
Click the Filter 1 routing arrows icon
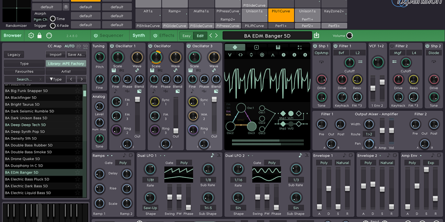click(360, 62)
